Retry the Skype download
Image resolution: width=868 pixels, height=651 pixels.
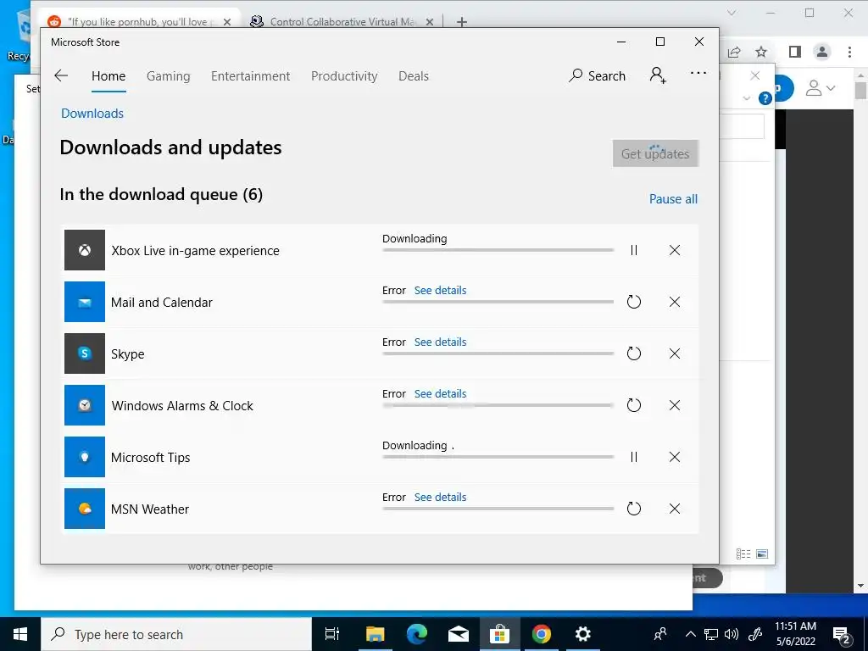click(x=634, y=353)
